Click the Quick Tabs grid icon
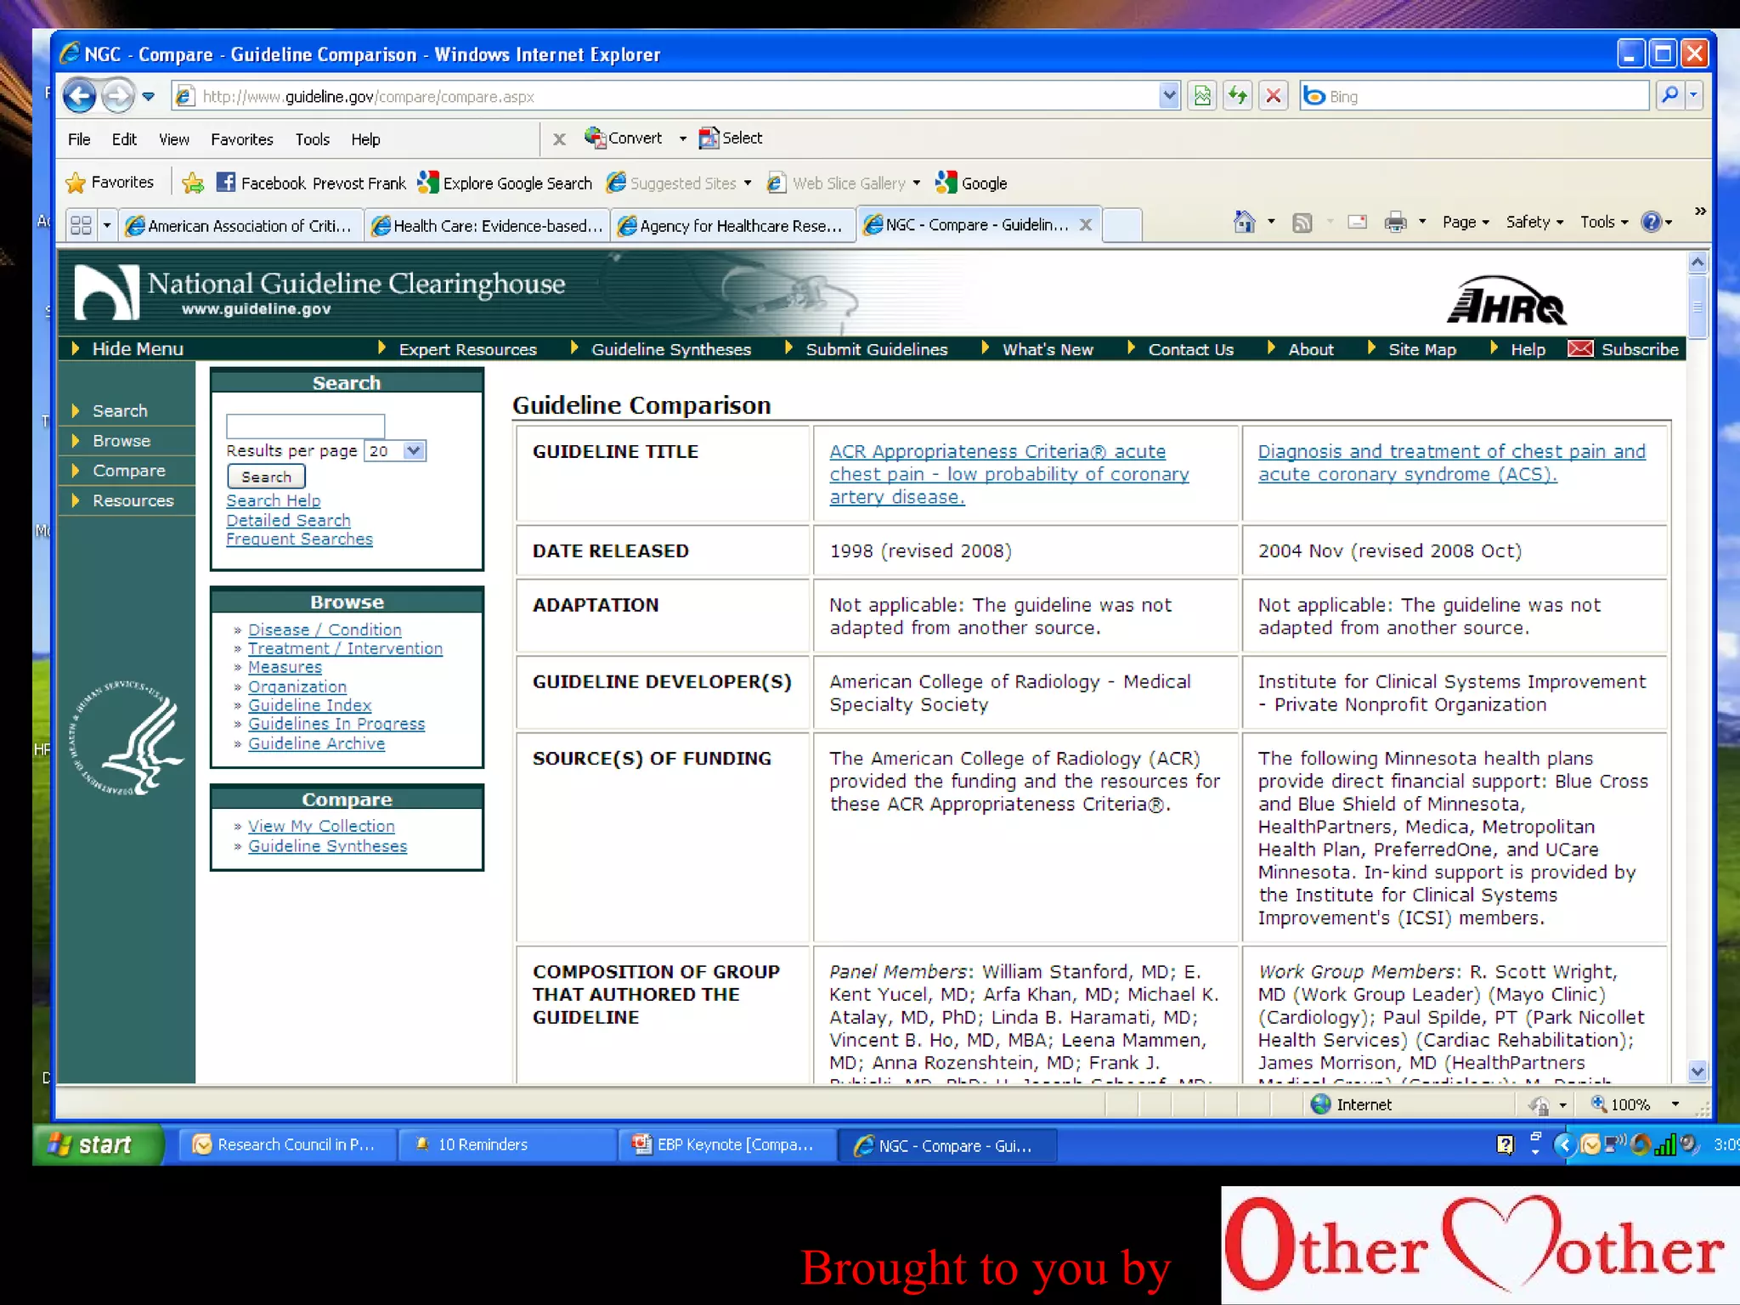Image resolution: width=1740 pixels, height=1305 pixels. [x=82, y=225]
